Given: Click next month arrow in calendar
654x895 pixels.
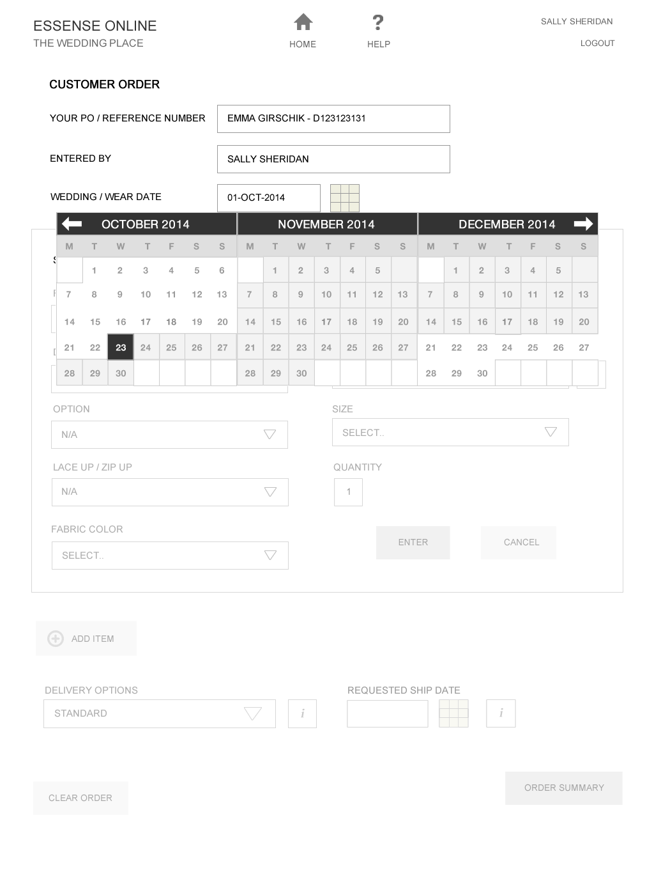Looking at the screenshot, I should click(583, 224).
